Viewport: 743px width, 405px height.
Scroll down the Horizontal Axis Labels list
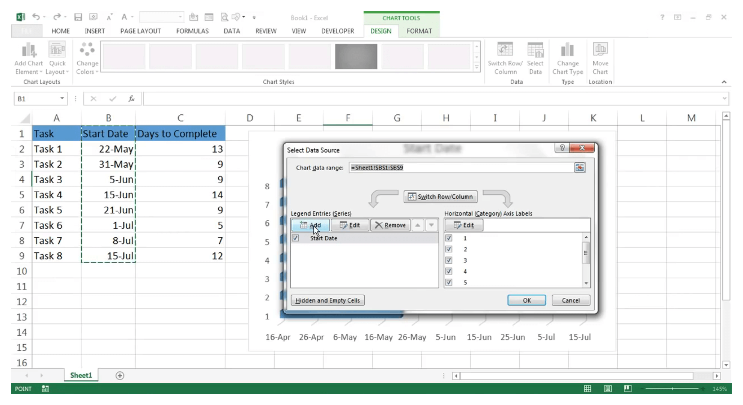587,282
